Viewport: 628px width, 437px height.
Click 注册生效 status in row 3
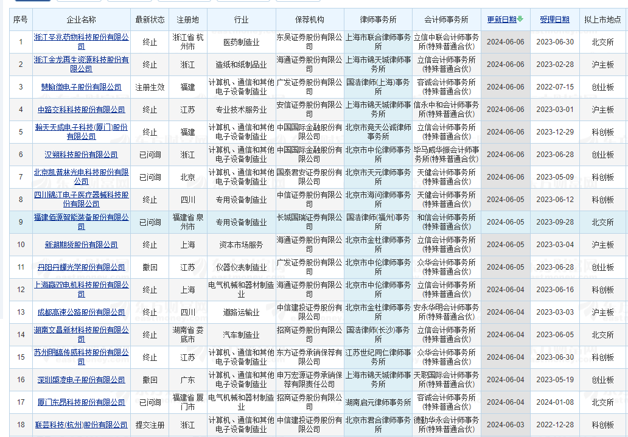click(x=150, y=87)
